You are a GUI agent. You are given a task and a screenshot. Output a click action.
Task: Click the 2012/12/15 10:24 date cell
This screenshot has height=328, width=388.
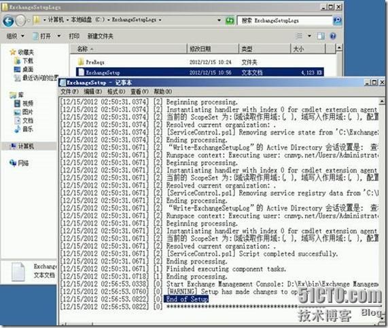[x=211, y=62]
